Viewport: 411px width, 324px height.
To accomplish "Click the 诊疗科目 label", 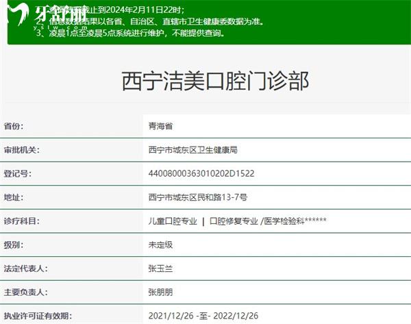I will click(21, 221).
